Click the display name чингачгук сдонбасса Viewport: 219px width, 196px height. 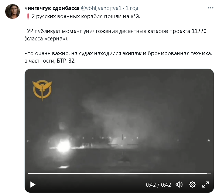pyautogui.click(x=52, y=8)
